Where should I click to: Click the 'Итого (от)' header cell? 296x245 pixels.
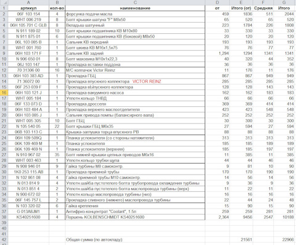pyautogui.click(x=241, y=8)
